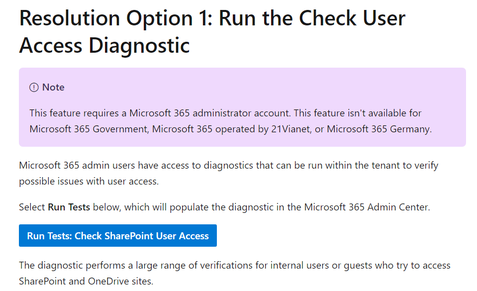Click the paragraph starting 'Microsoft 365 admin users'
Viewport: 477px width, 291px height.
coord(228,173)
